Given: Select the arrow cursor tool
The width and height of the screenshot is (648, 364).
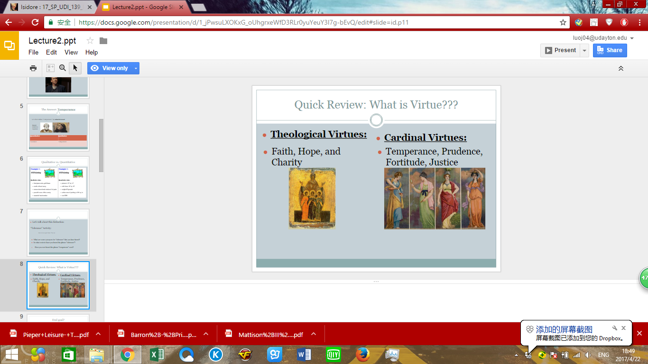Looking at the screenshot, I should point(75,68).
